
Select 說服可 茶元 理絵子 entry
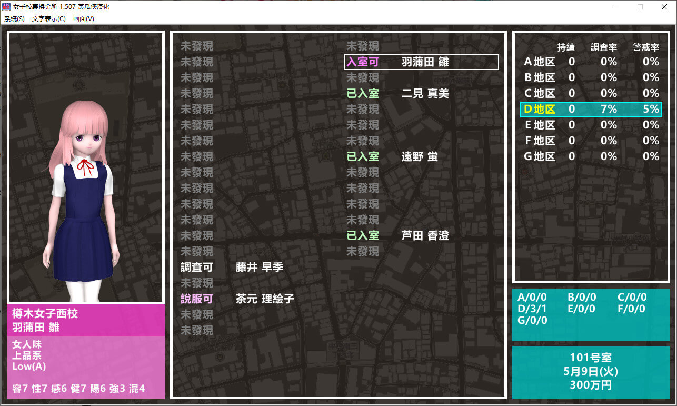coord(237,299)
